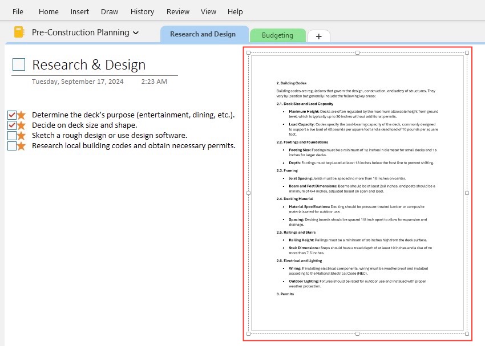
Task: Click the text Research local building codes
Action: [x=134, y=145]
